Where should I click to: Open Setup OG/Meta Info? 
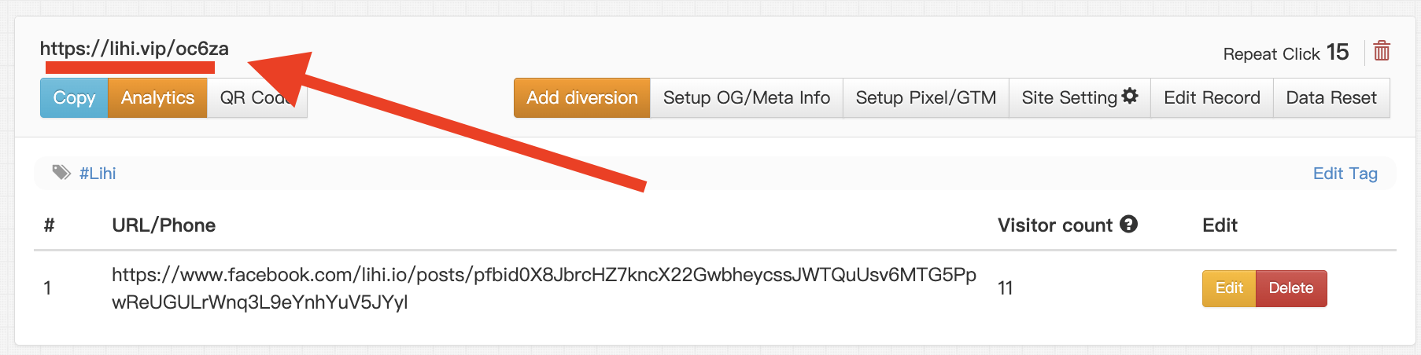(x=746, y=98)
